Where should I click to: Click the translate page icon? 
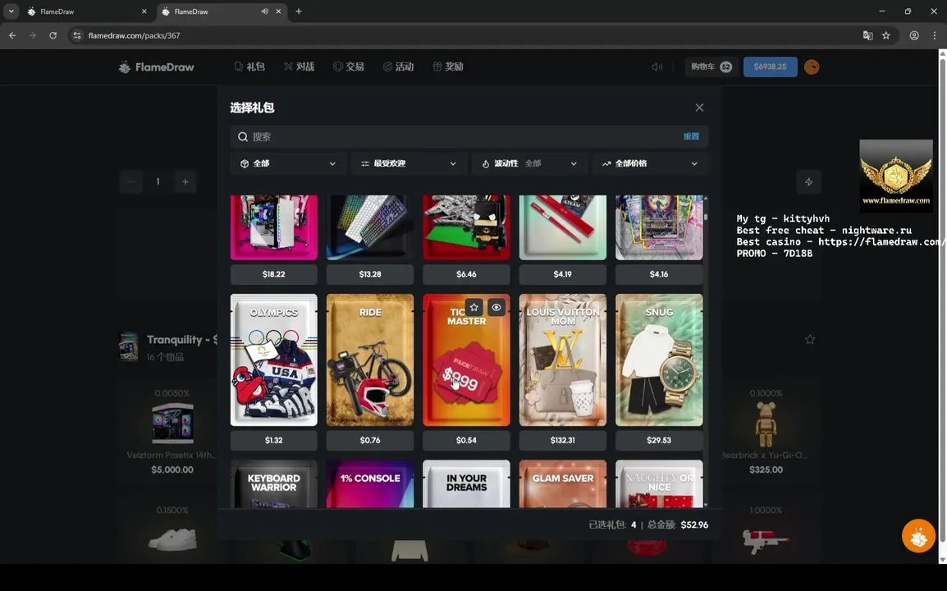(868, 35)
